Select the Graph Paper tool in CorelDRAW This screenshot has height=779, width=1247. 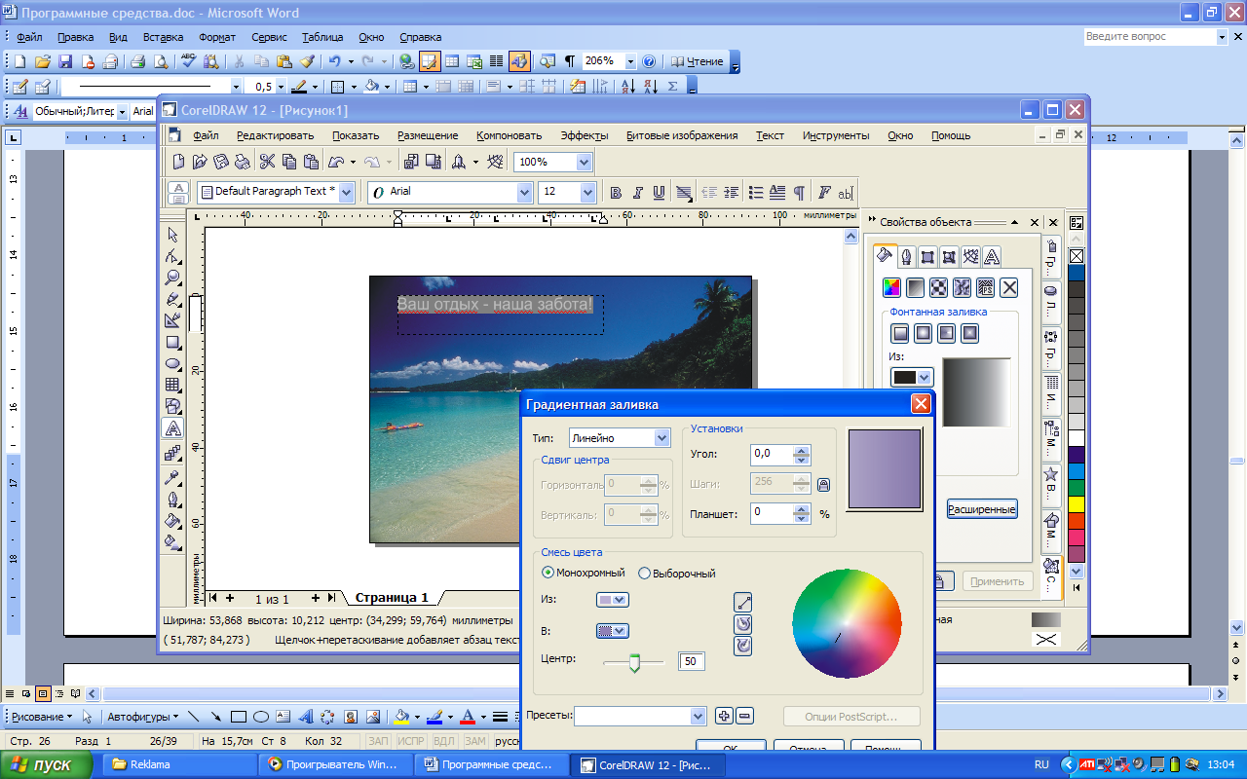(x=173, y=385)
